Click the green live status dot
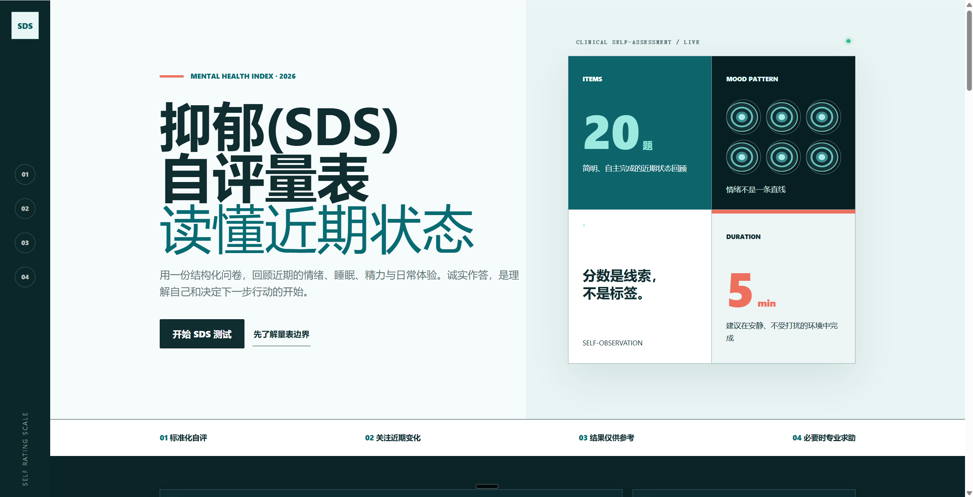 point(848,41)
